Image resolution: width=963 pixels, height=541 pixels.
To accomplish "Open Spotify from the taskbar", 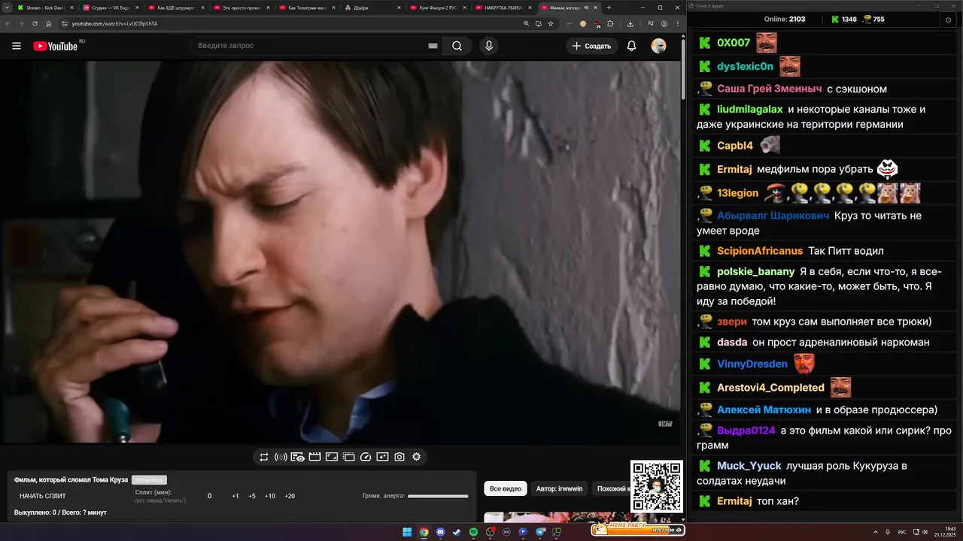I will 473,532.
